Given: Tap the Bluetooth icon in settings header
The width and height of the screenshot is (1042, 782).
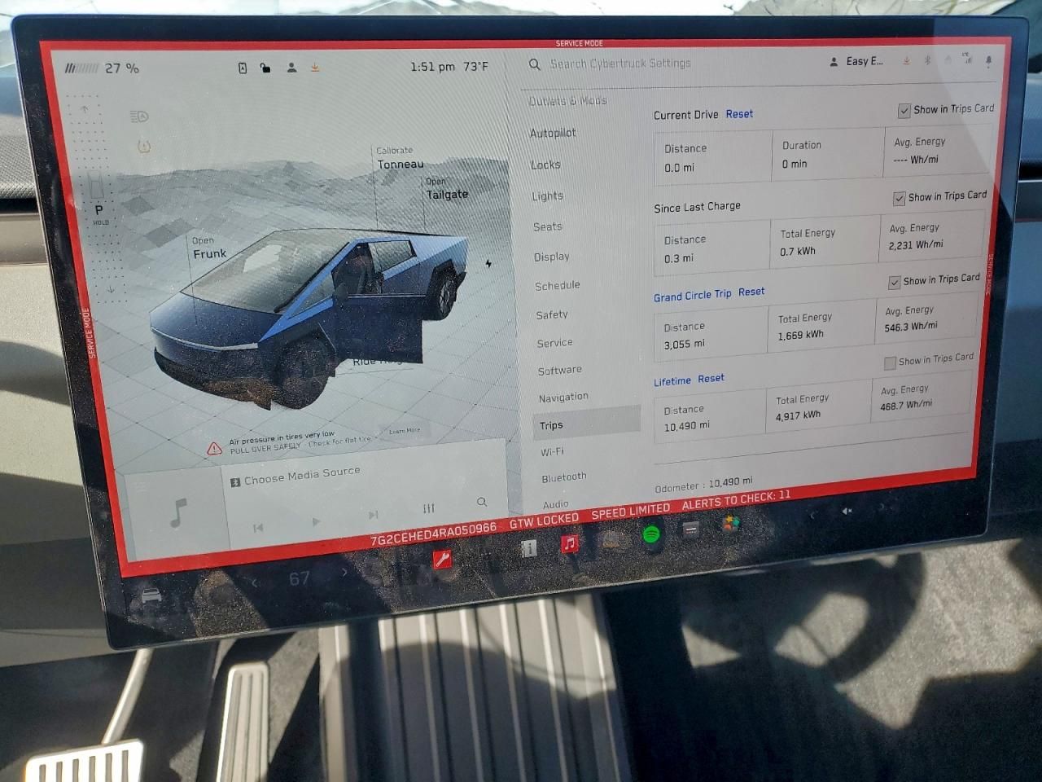Looking at the screenshot, I should [926, 61].
